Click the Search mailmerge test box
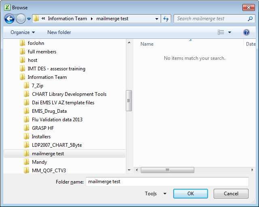The width and height of the screenshot is (259, 207). (x=210, y=19)
